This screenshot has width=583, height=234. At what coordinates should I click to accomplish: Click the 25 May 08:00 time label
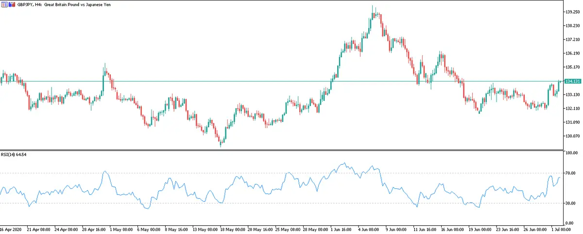(288, 229)
